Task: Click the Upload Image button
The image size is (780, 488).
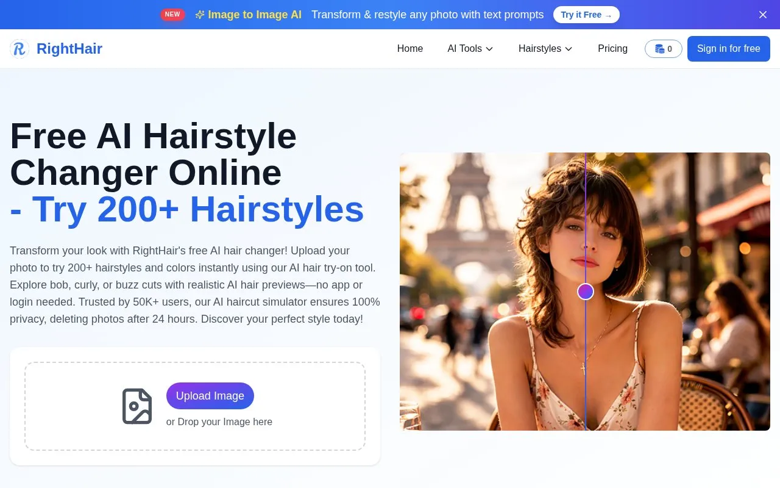Action: (210, 396)
